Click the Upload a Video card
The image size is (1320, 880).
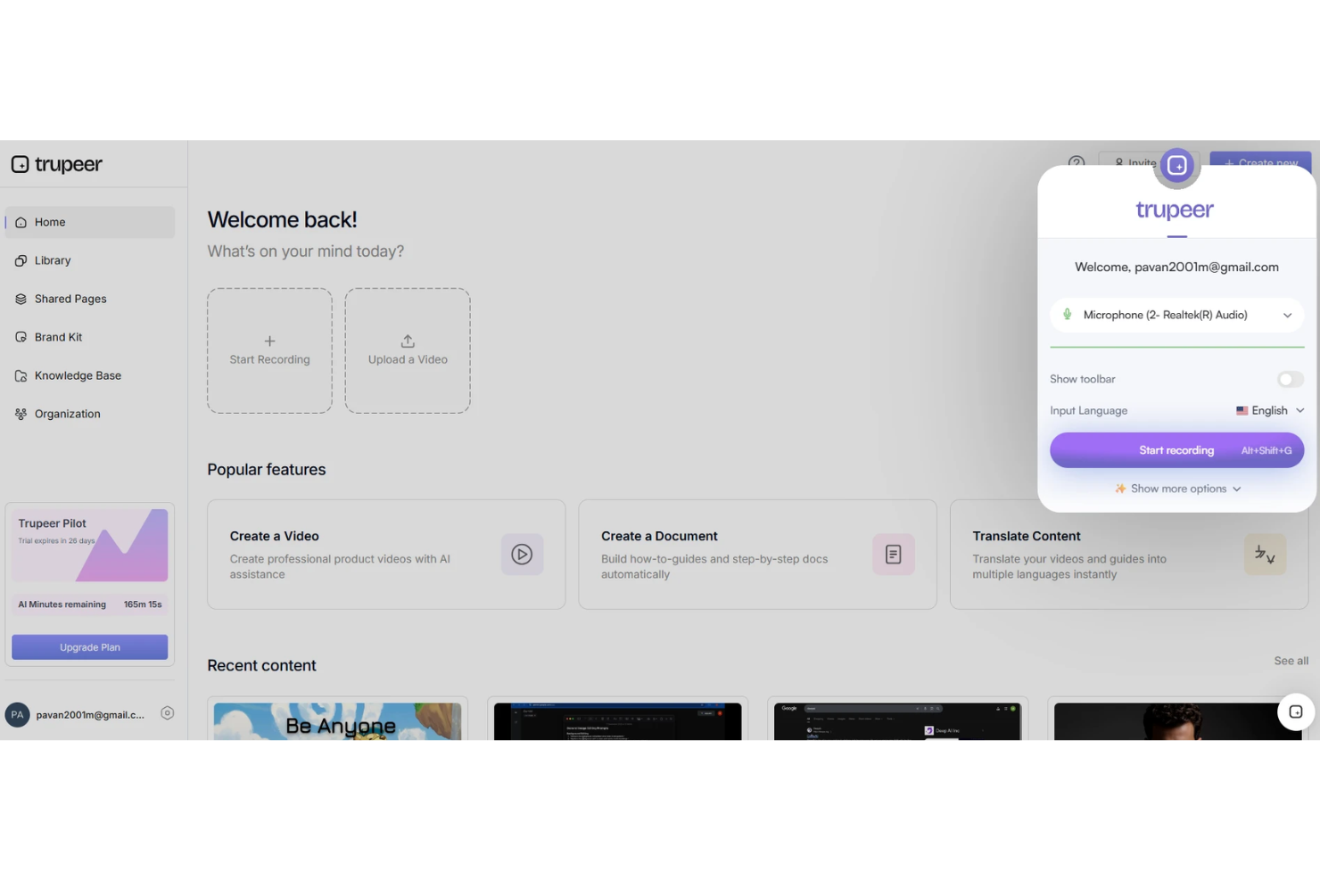[408, 350]
